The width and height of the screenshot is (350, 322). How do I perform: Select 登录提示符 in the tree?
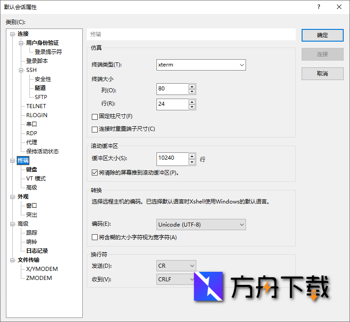click(48, 52)
